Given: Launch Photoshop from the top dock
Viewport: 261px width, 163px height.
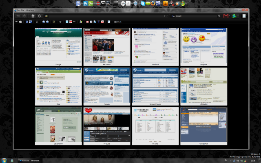Looking at the screenshot, I should pos(86,3).
